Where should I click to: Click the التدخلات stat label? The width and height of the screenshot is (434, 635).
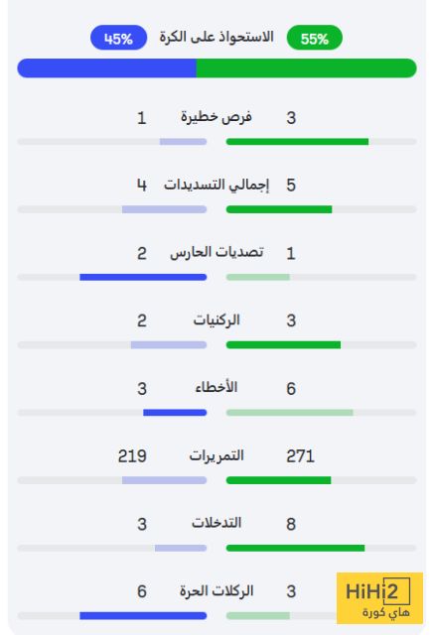(217, 523)
